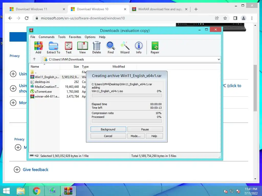Screen dimensions: 262x196
Task: Select the desktop.ini file row
Action: [x=58, y=82]
